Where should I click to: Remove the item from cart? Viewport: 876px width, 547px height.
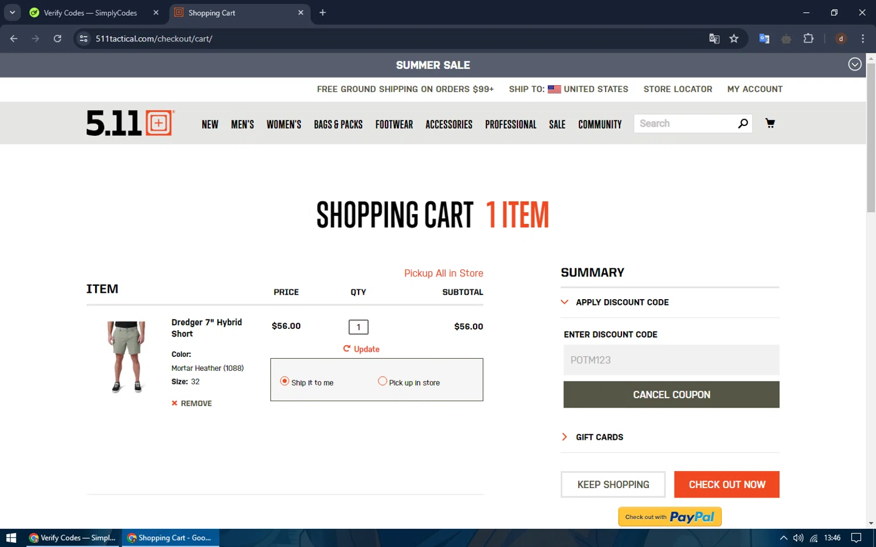[x=192, y=404]
